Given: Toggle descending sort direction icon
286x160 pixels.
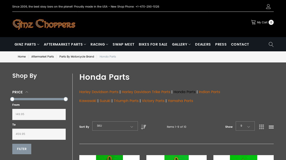Looking at the screenshot, I should pyautogui.click(x=143, y=127).
